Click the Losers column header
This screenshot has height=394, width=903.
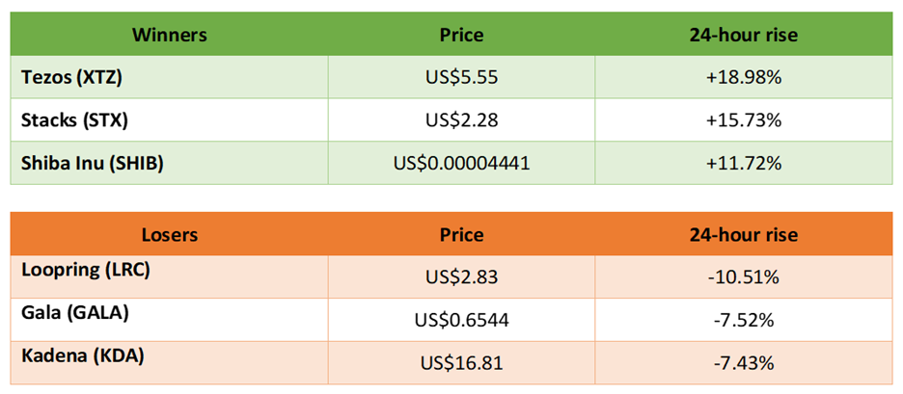[170, 234]
